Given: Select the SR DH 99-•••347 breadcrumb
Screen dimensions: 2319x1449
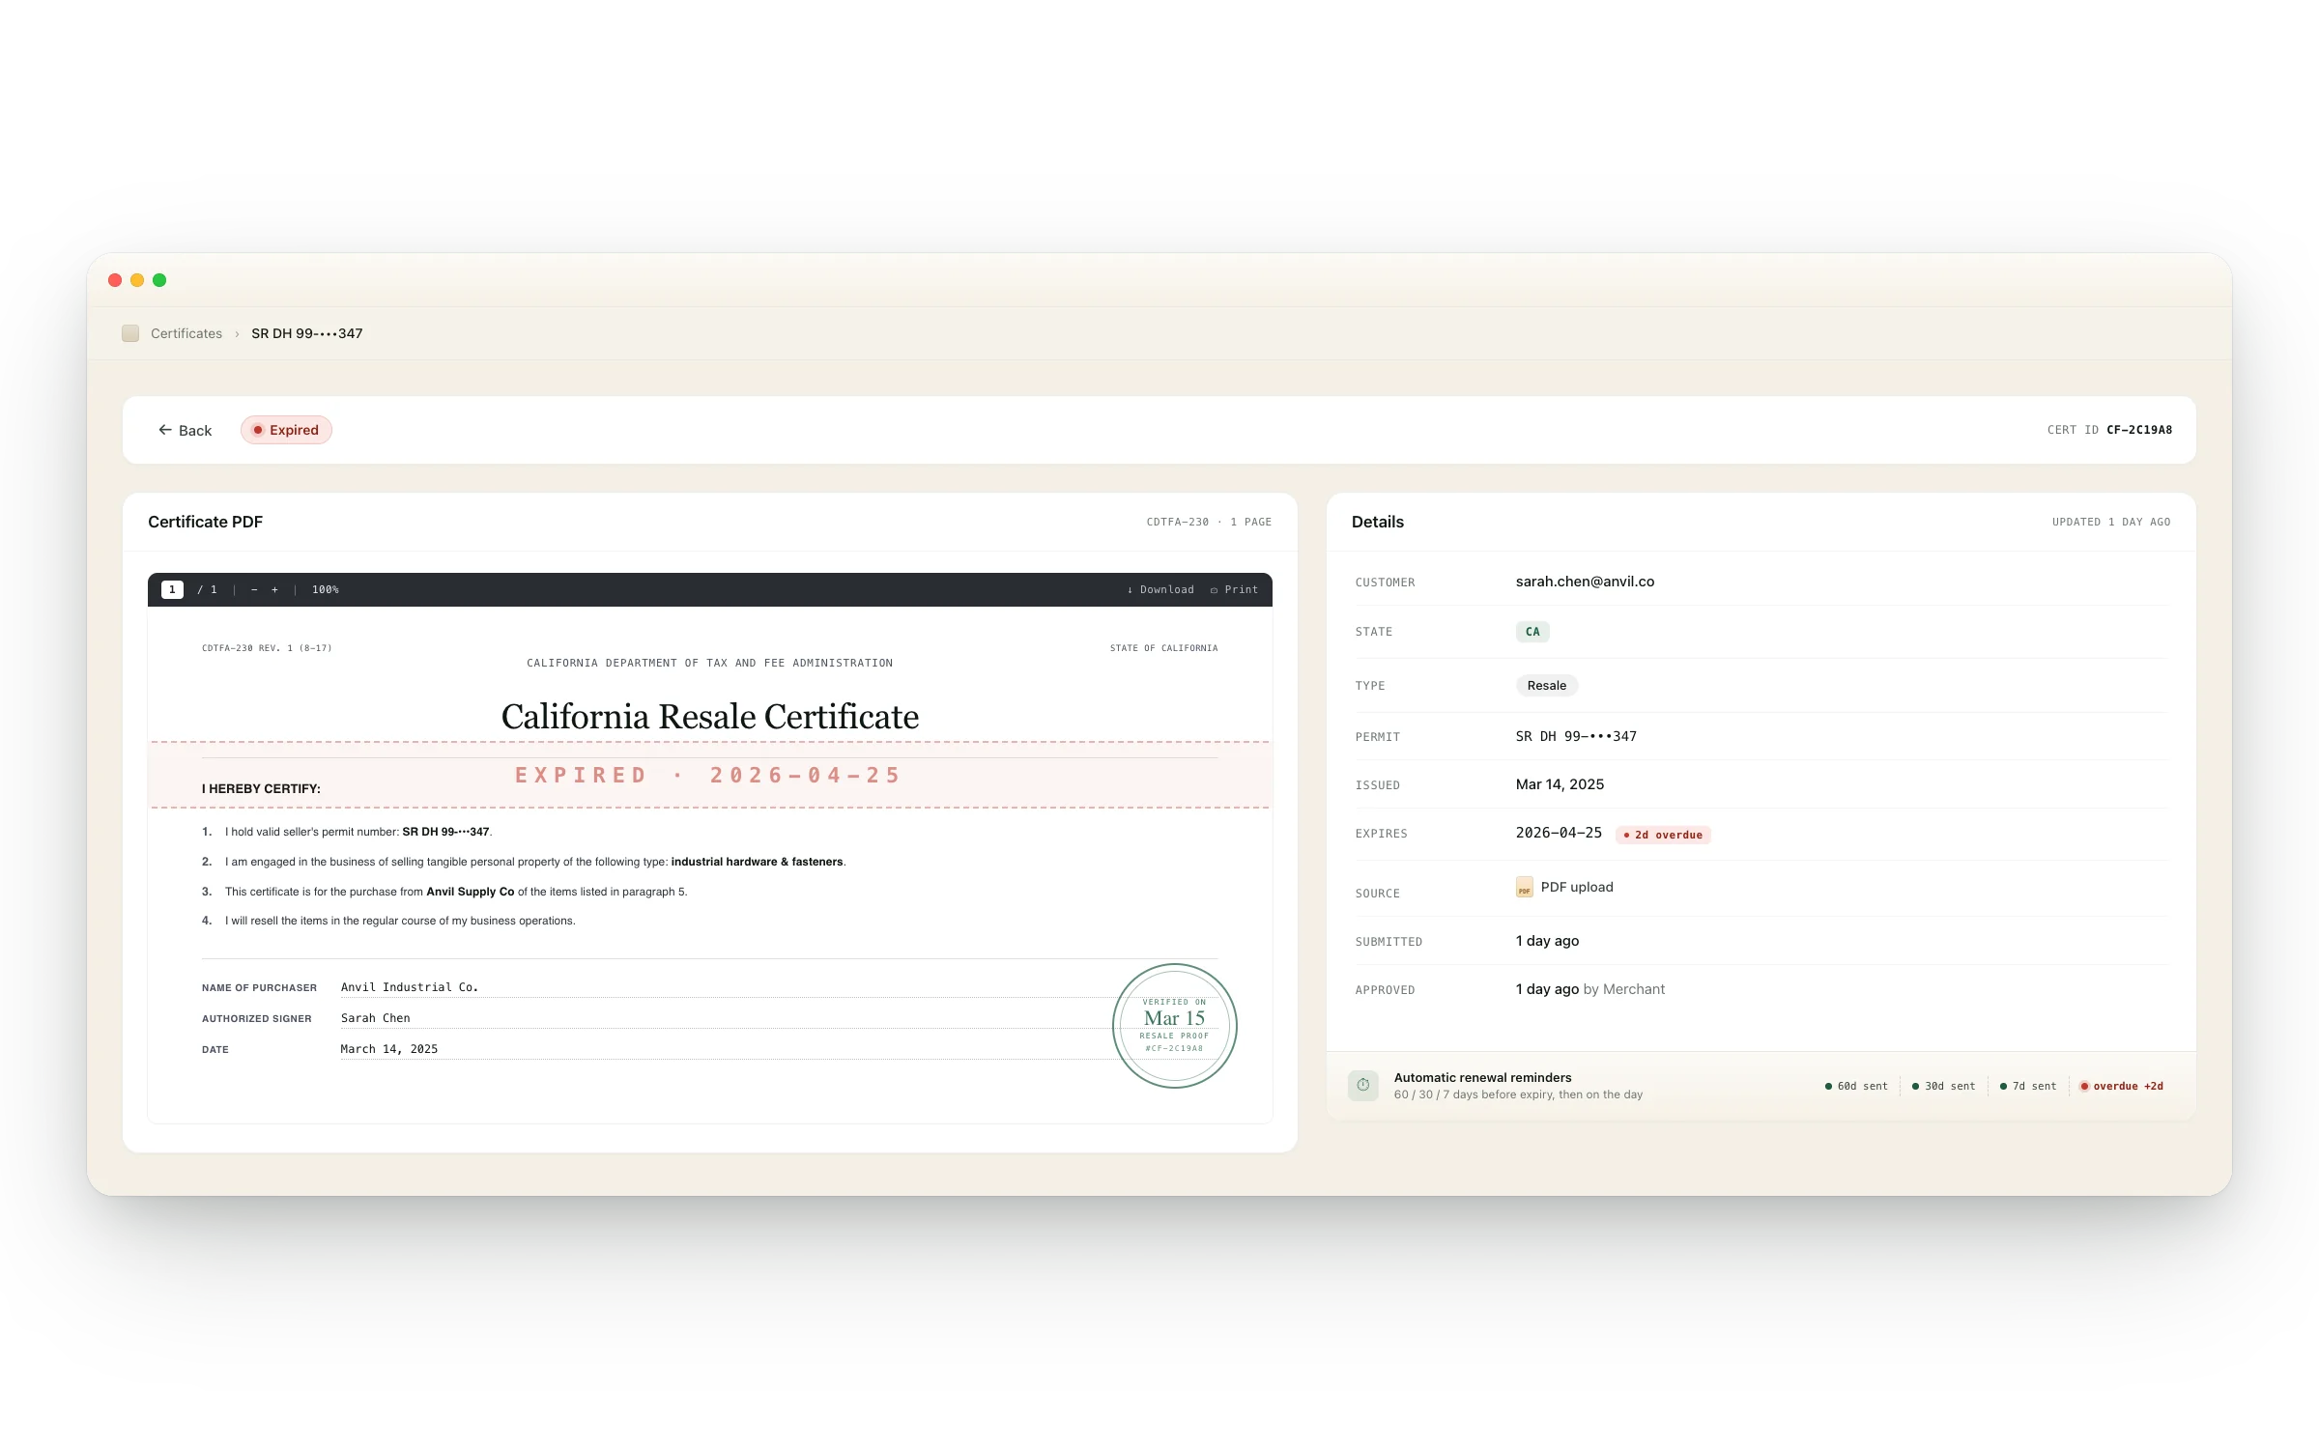Looking at the screenshot, I should point(307,333).
